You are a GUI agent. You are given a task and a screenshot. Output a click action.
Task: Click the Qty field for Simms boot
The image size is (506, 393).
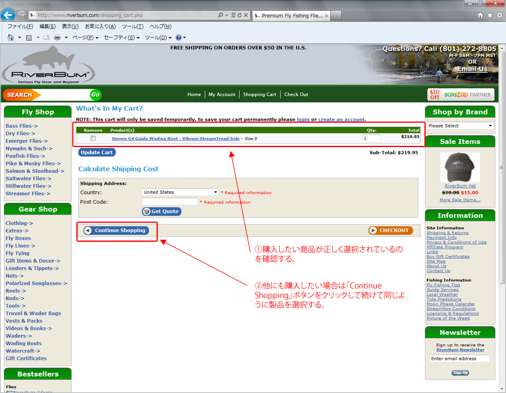371,138
